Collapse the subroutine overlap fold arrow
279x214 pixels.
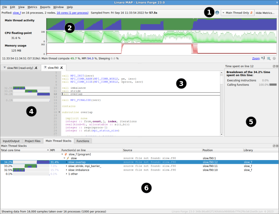(59, 112)
